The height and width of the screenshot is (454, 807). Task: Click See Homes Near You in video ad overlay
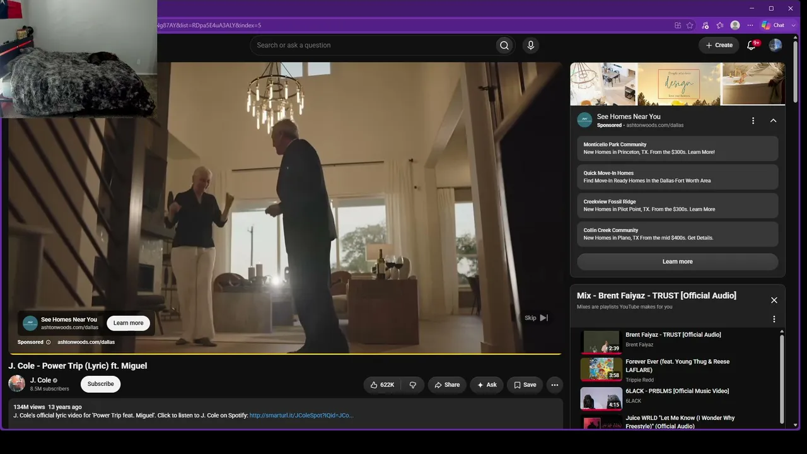69,320
